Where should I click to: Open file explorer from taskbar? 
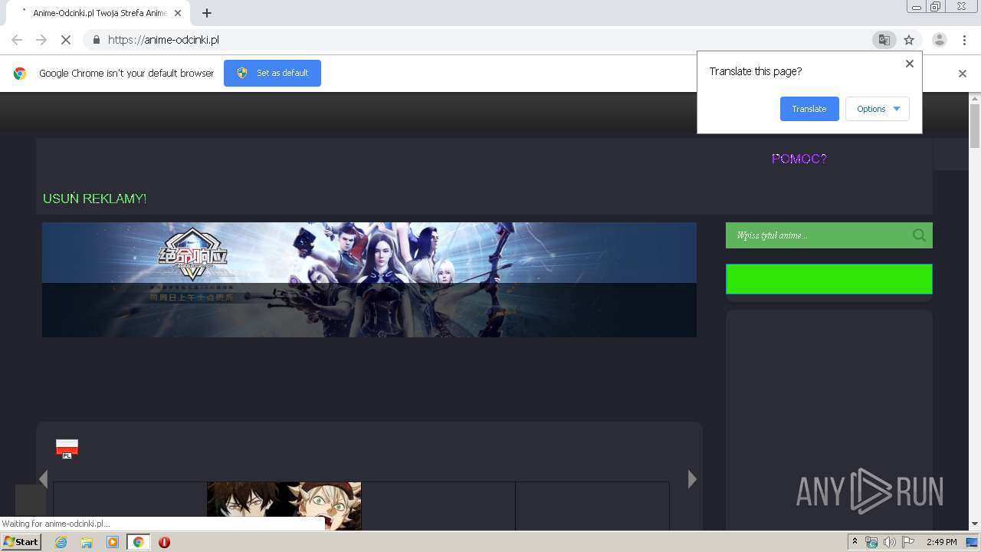[87, 542]
